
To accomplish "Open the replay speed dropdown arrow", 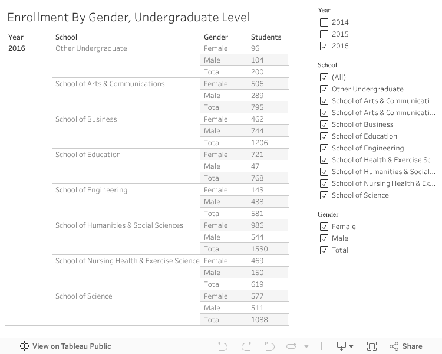I will click(306, 346).
